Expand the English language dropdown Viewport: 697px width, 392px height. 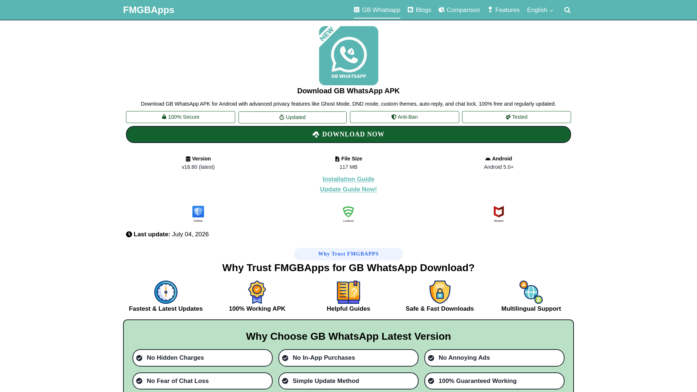pos(540,10)
